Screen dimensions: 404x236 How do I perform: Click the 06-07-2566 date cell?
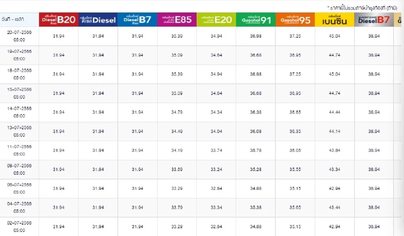19,189
